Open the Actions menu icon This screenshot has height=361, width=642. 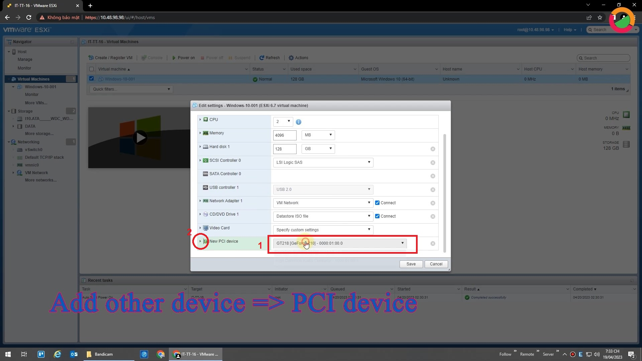pos(291,57)
